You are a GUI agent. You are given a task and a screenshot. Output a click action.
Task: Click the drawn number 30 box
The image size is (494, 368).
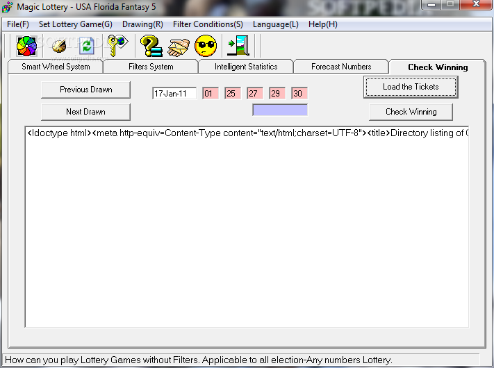point(299,93)
